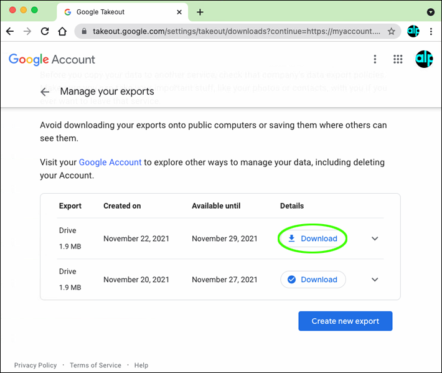Expand details for the November 22 export
The image size is (442, 373).
[x=375, y=238]
